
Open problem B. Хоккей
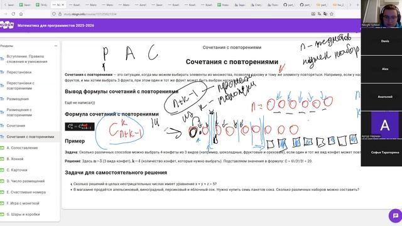coord(15,159)
